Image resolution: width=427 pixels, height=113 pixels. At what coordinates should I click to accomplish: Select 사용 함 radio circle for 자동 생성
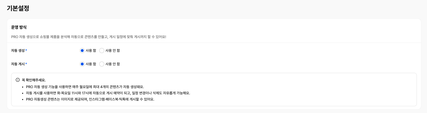coord(82,51)
